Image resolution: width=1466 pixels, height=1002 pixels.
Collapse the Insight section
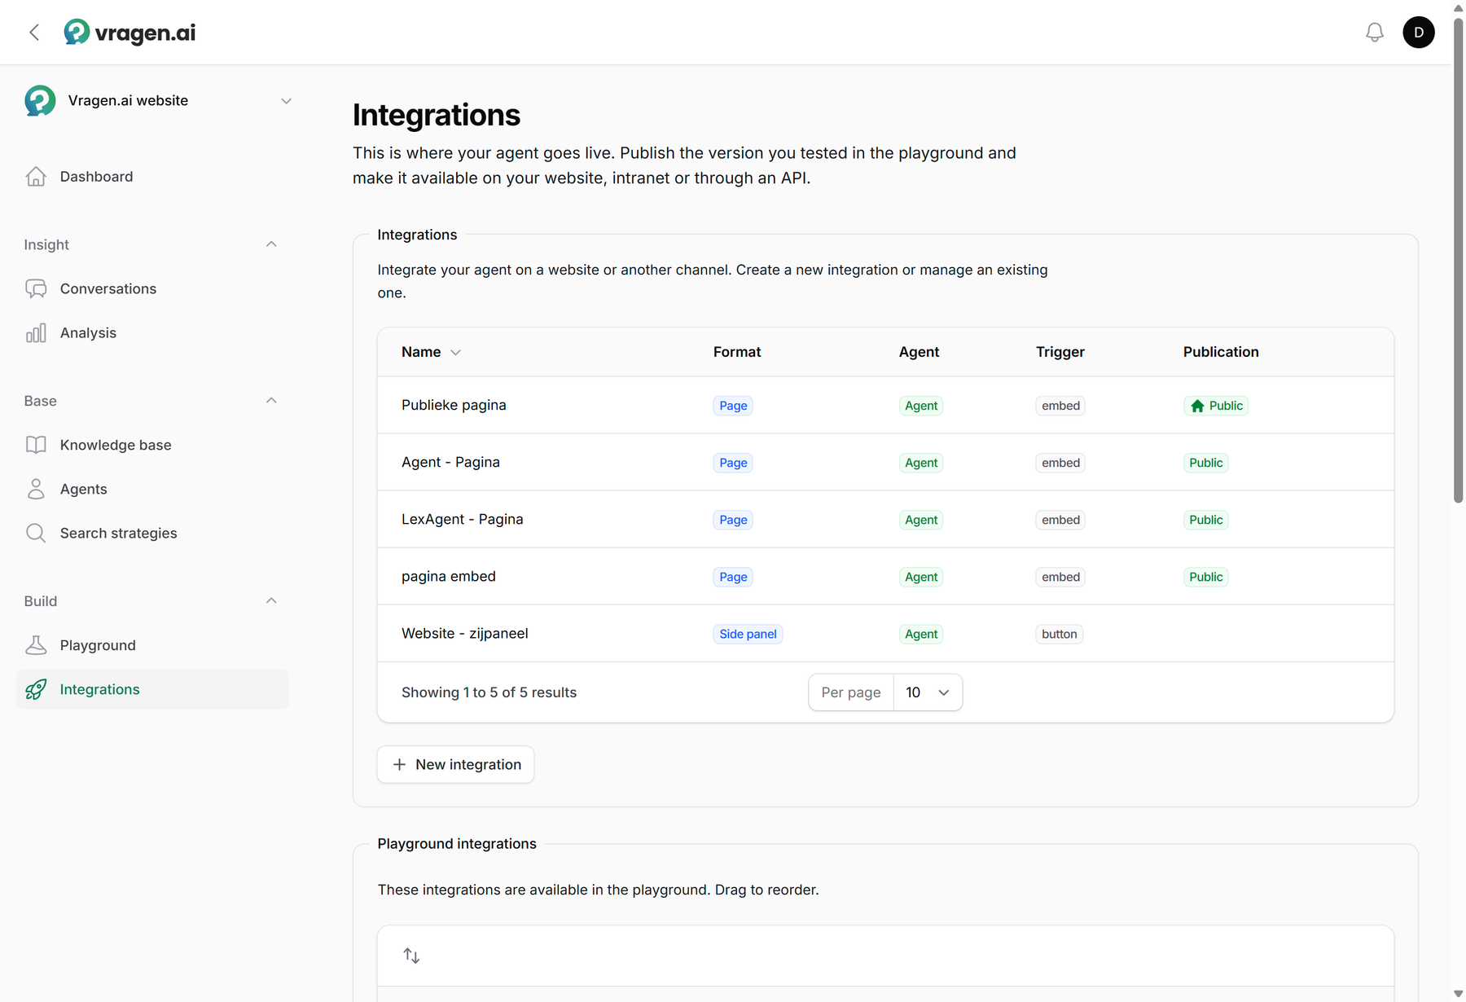271,244
